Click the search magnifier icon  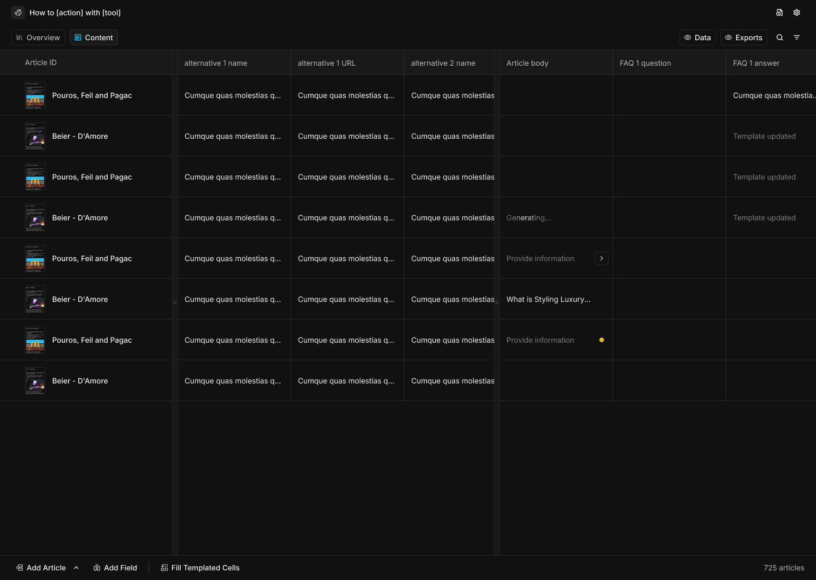click(780, 37)
